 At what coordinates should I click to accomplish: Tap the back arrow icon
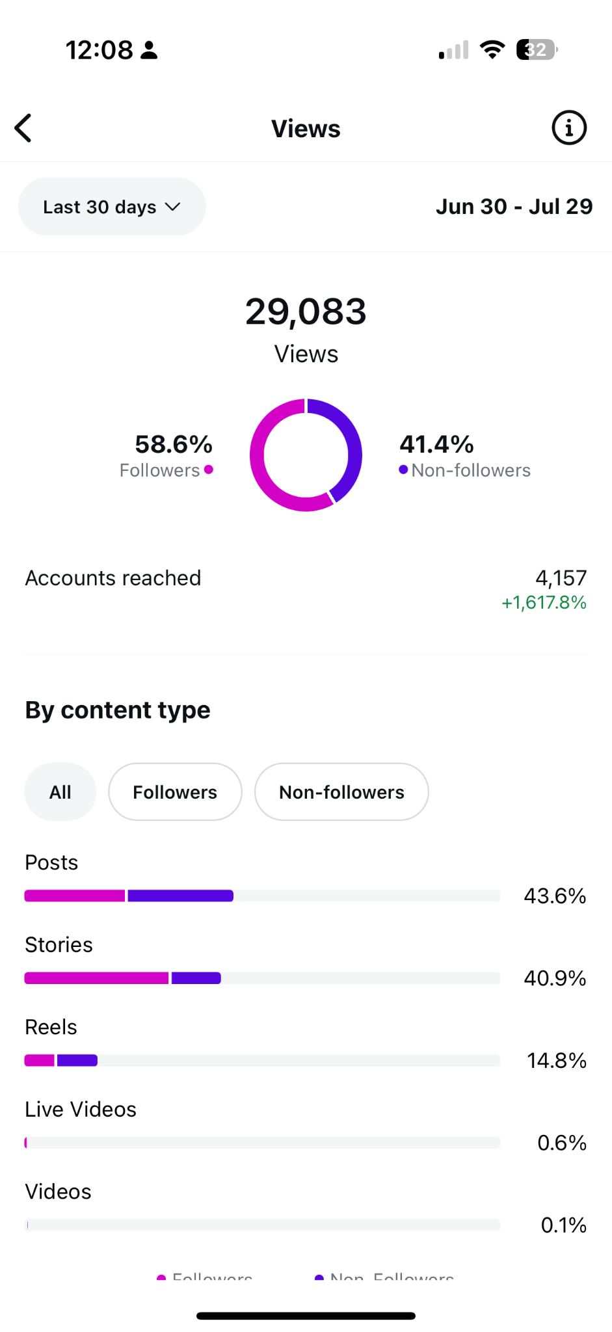tap(23, 128)
